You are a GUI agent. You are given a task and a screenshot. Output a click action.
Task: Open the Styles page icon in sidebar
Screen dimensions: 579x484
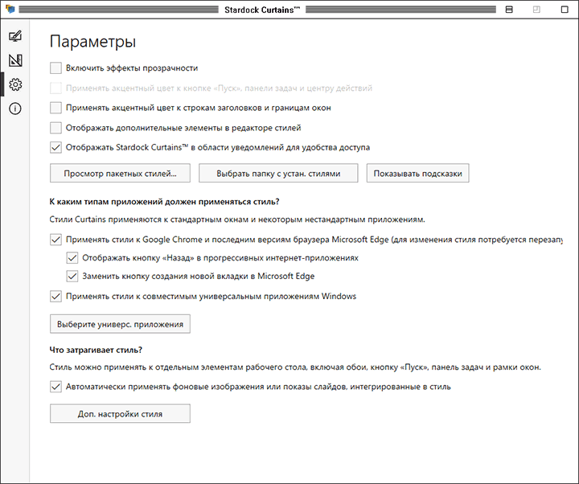point(15,36)
